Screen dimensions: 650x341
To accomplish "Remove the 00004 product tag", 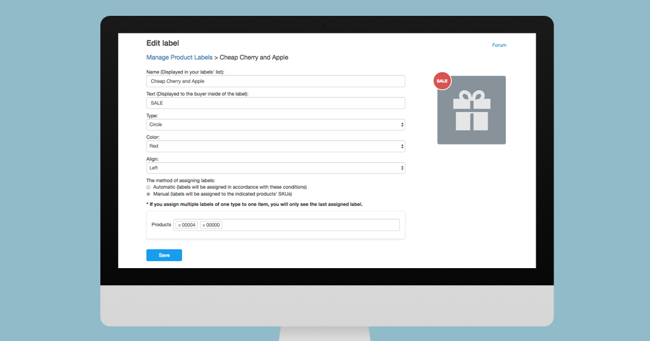I will click(180, 225).
